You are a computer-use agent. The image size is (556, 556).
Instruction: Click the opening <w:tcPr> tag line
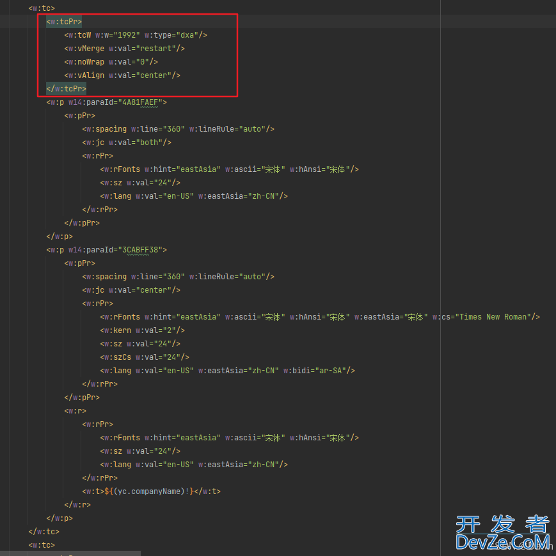[64, 22]
